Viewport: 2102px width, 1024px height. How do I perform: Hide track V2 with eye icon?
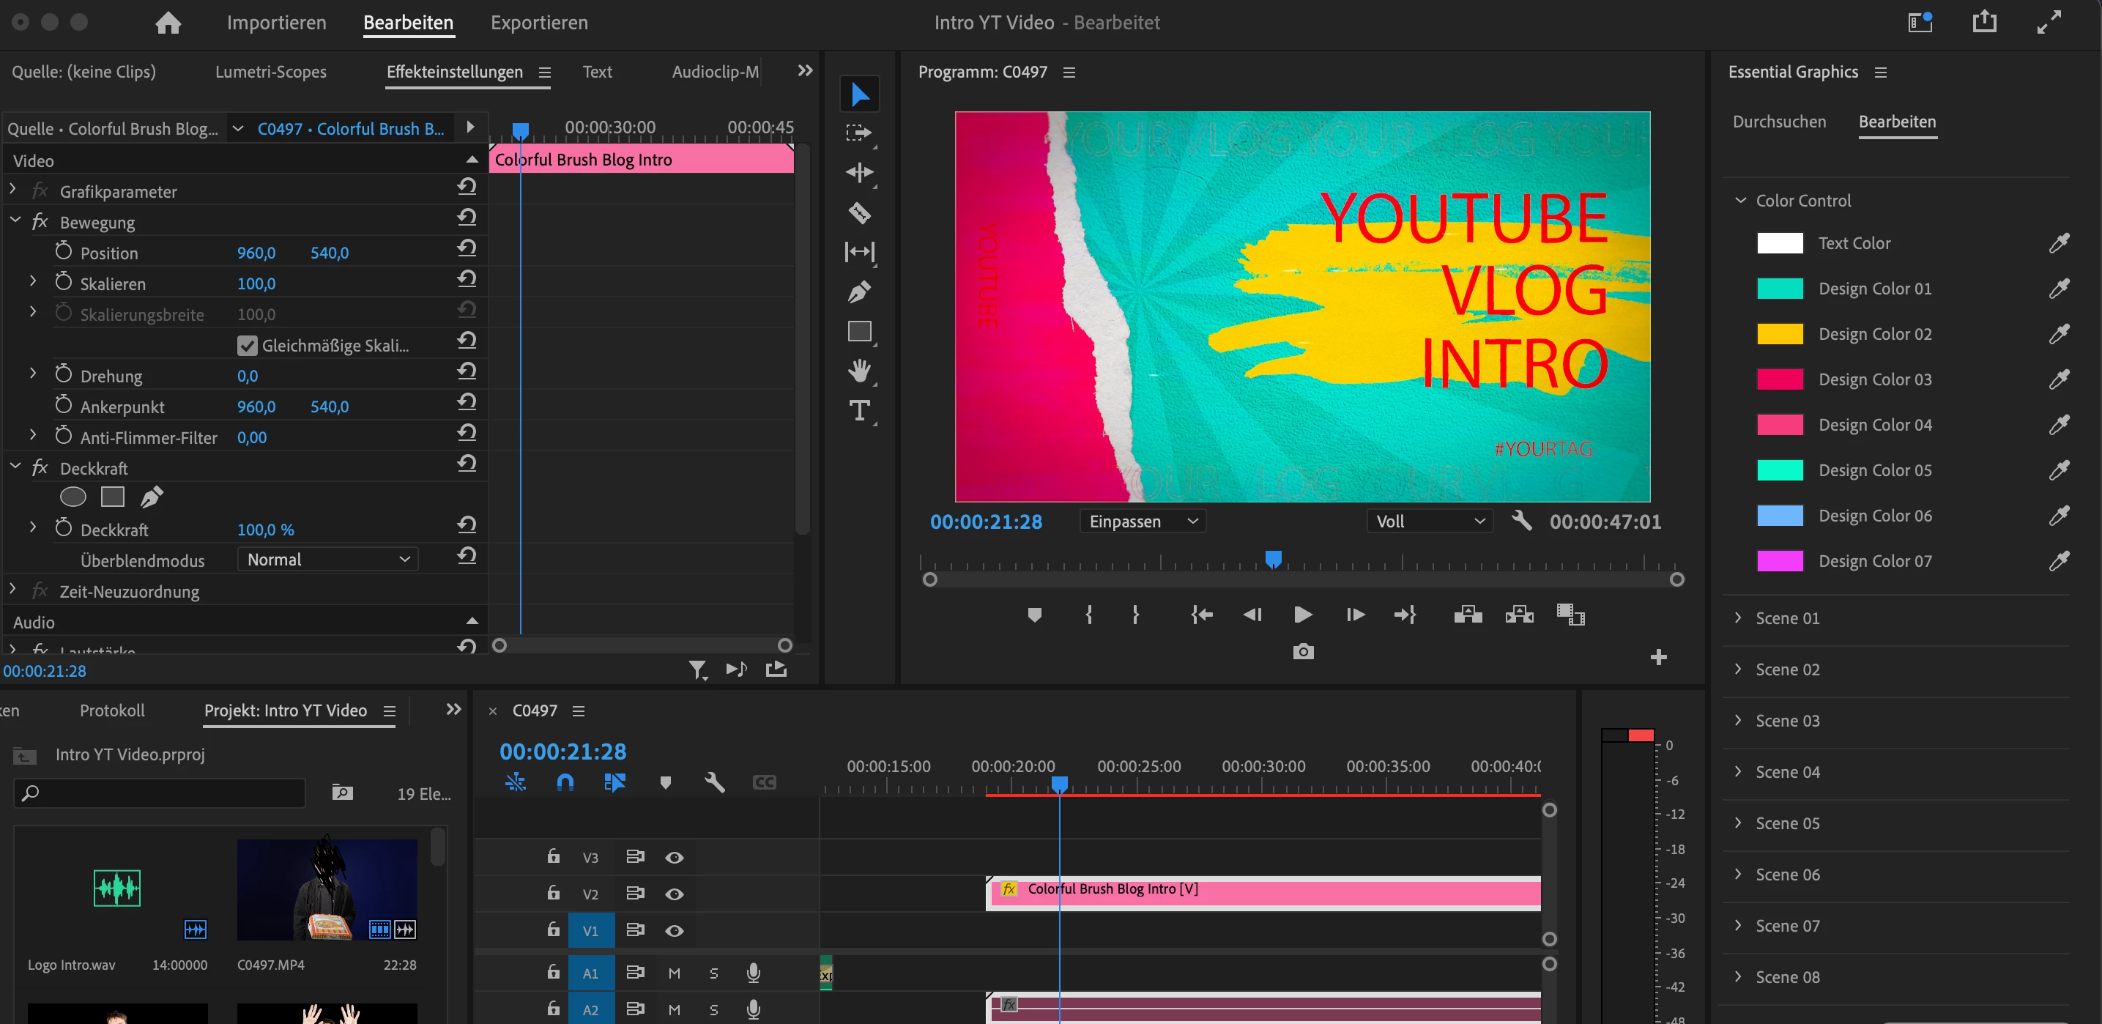click(674, 894)
